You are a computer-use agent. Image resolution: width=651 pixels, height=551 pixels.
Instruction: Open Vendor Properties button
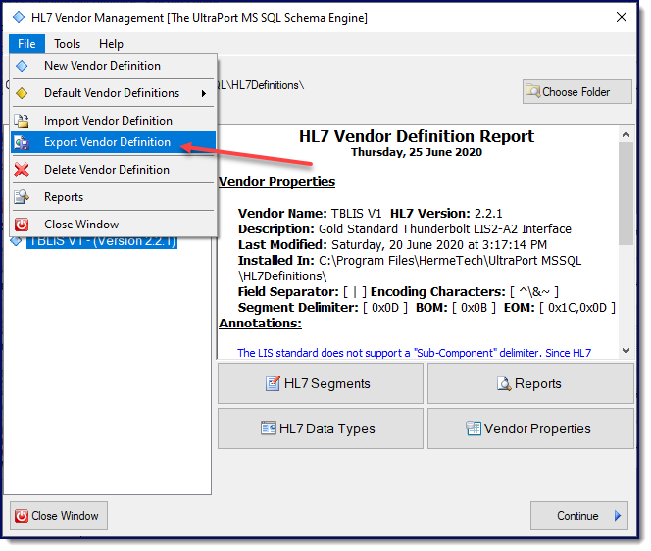(x=530, y=428)
